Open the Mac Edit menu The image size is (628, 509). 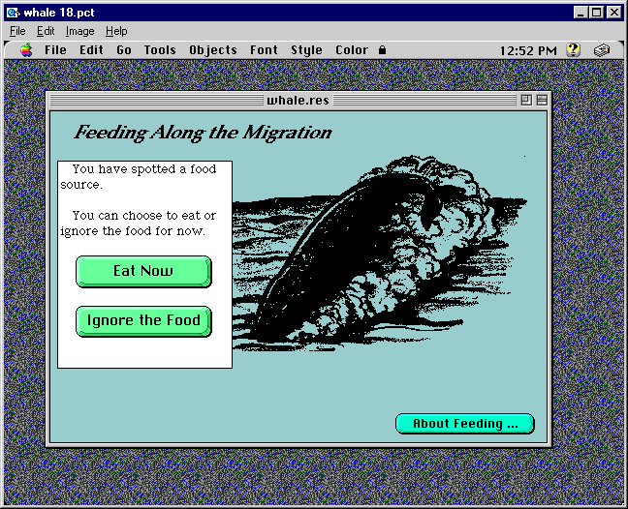tap(91, 50)
